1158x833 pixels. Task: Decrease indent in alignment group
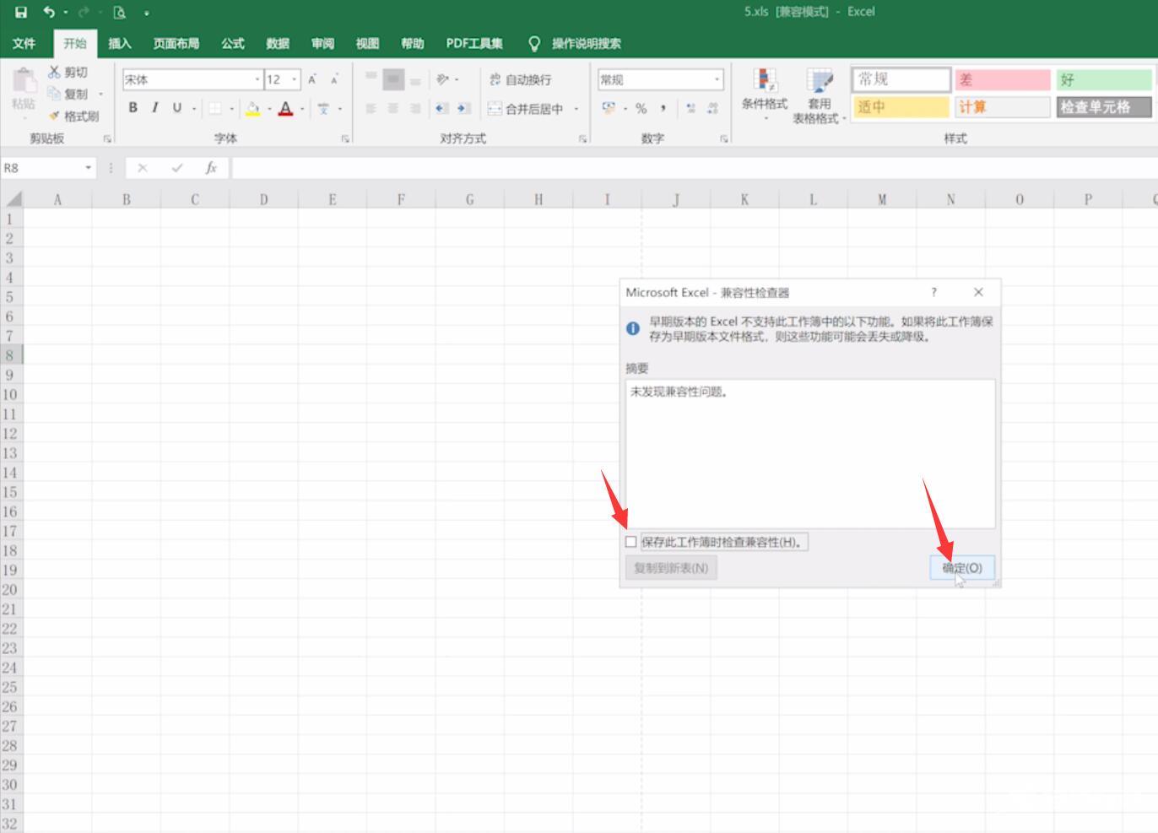point(441,108)
